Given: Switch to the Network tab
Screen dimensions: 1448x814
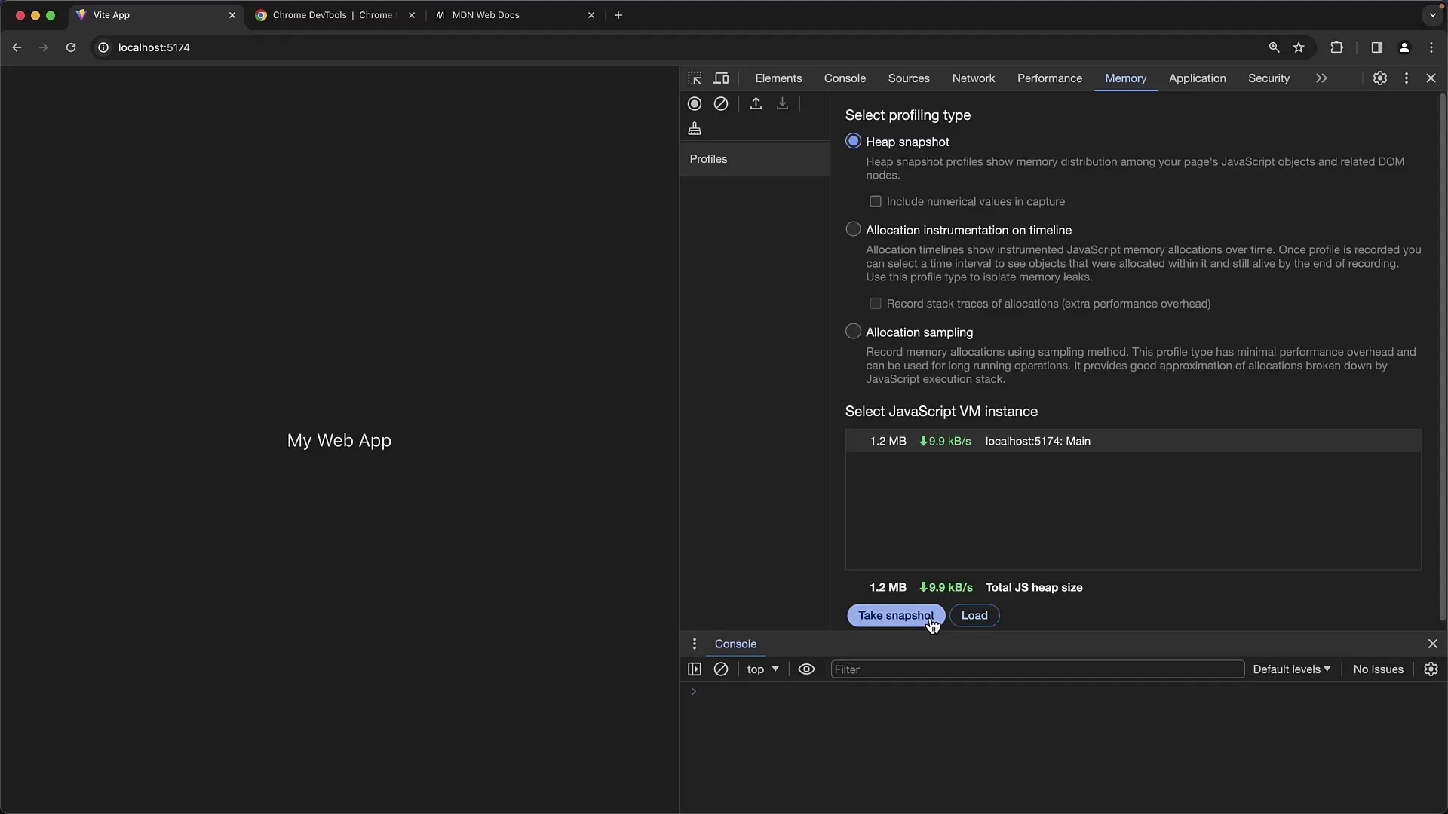Looking at the screenshot, I should [x=974, y=78].
